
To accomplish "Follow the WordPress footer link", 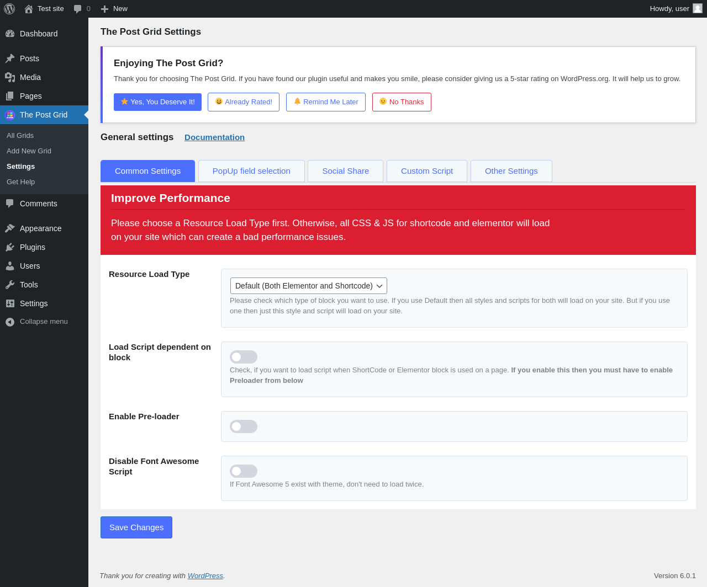I will click(205, 576).
